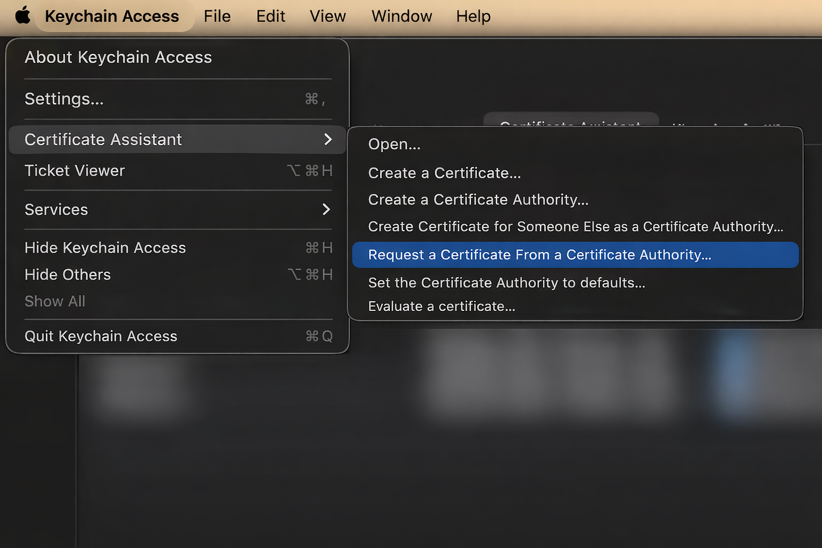Select Create a Certificate Authority…

pyautogui.click(x=478, y=200)
